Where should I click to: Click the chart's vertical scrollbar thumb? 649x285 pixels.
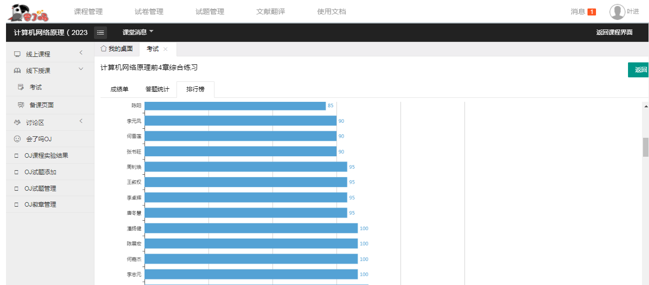(x=645, y=147)
